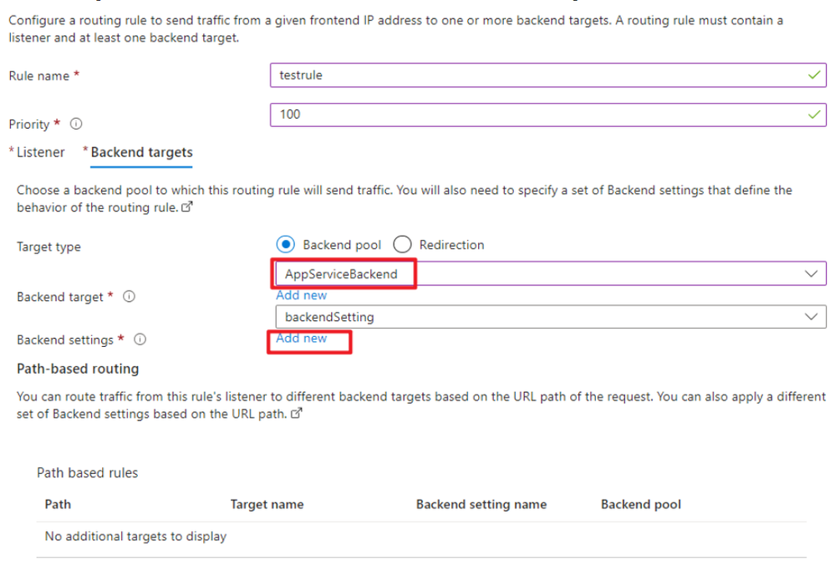
Task: Select the Backend pool radio button
Action: 287,245
